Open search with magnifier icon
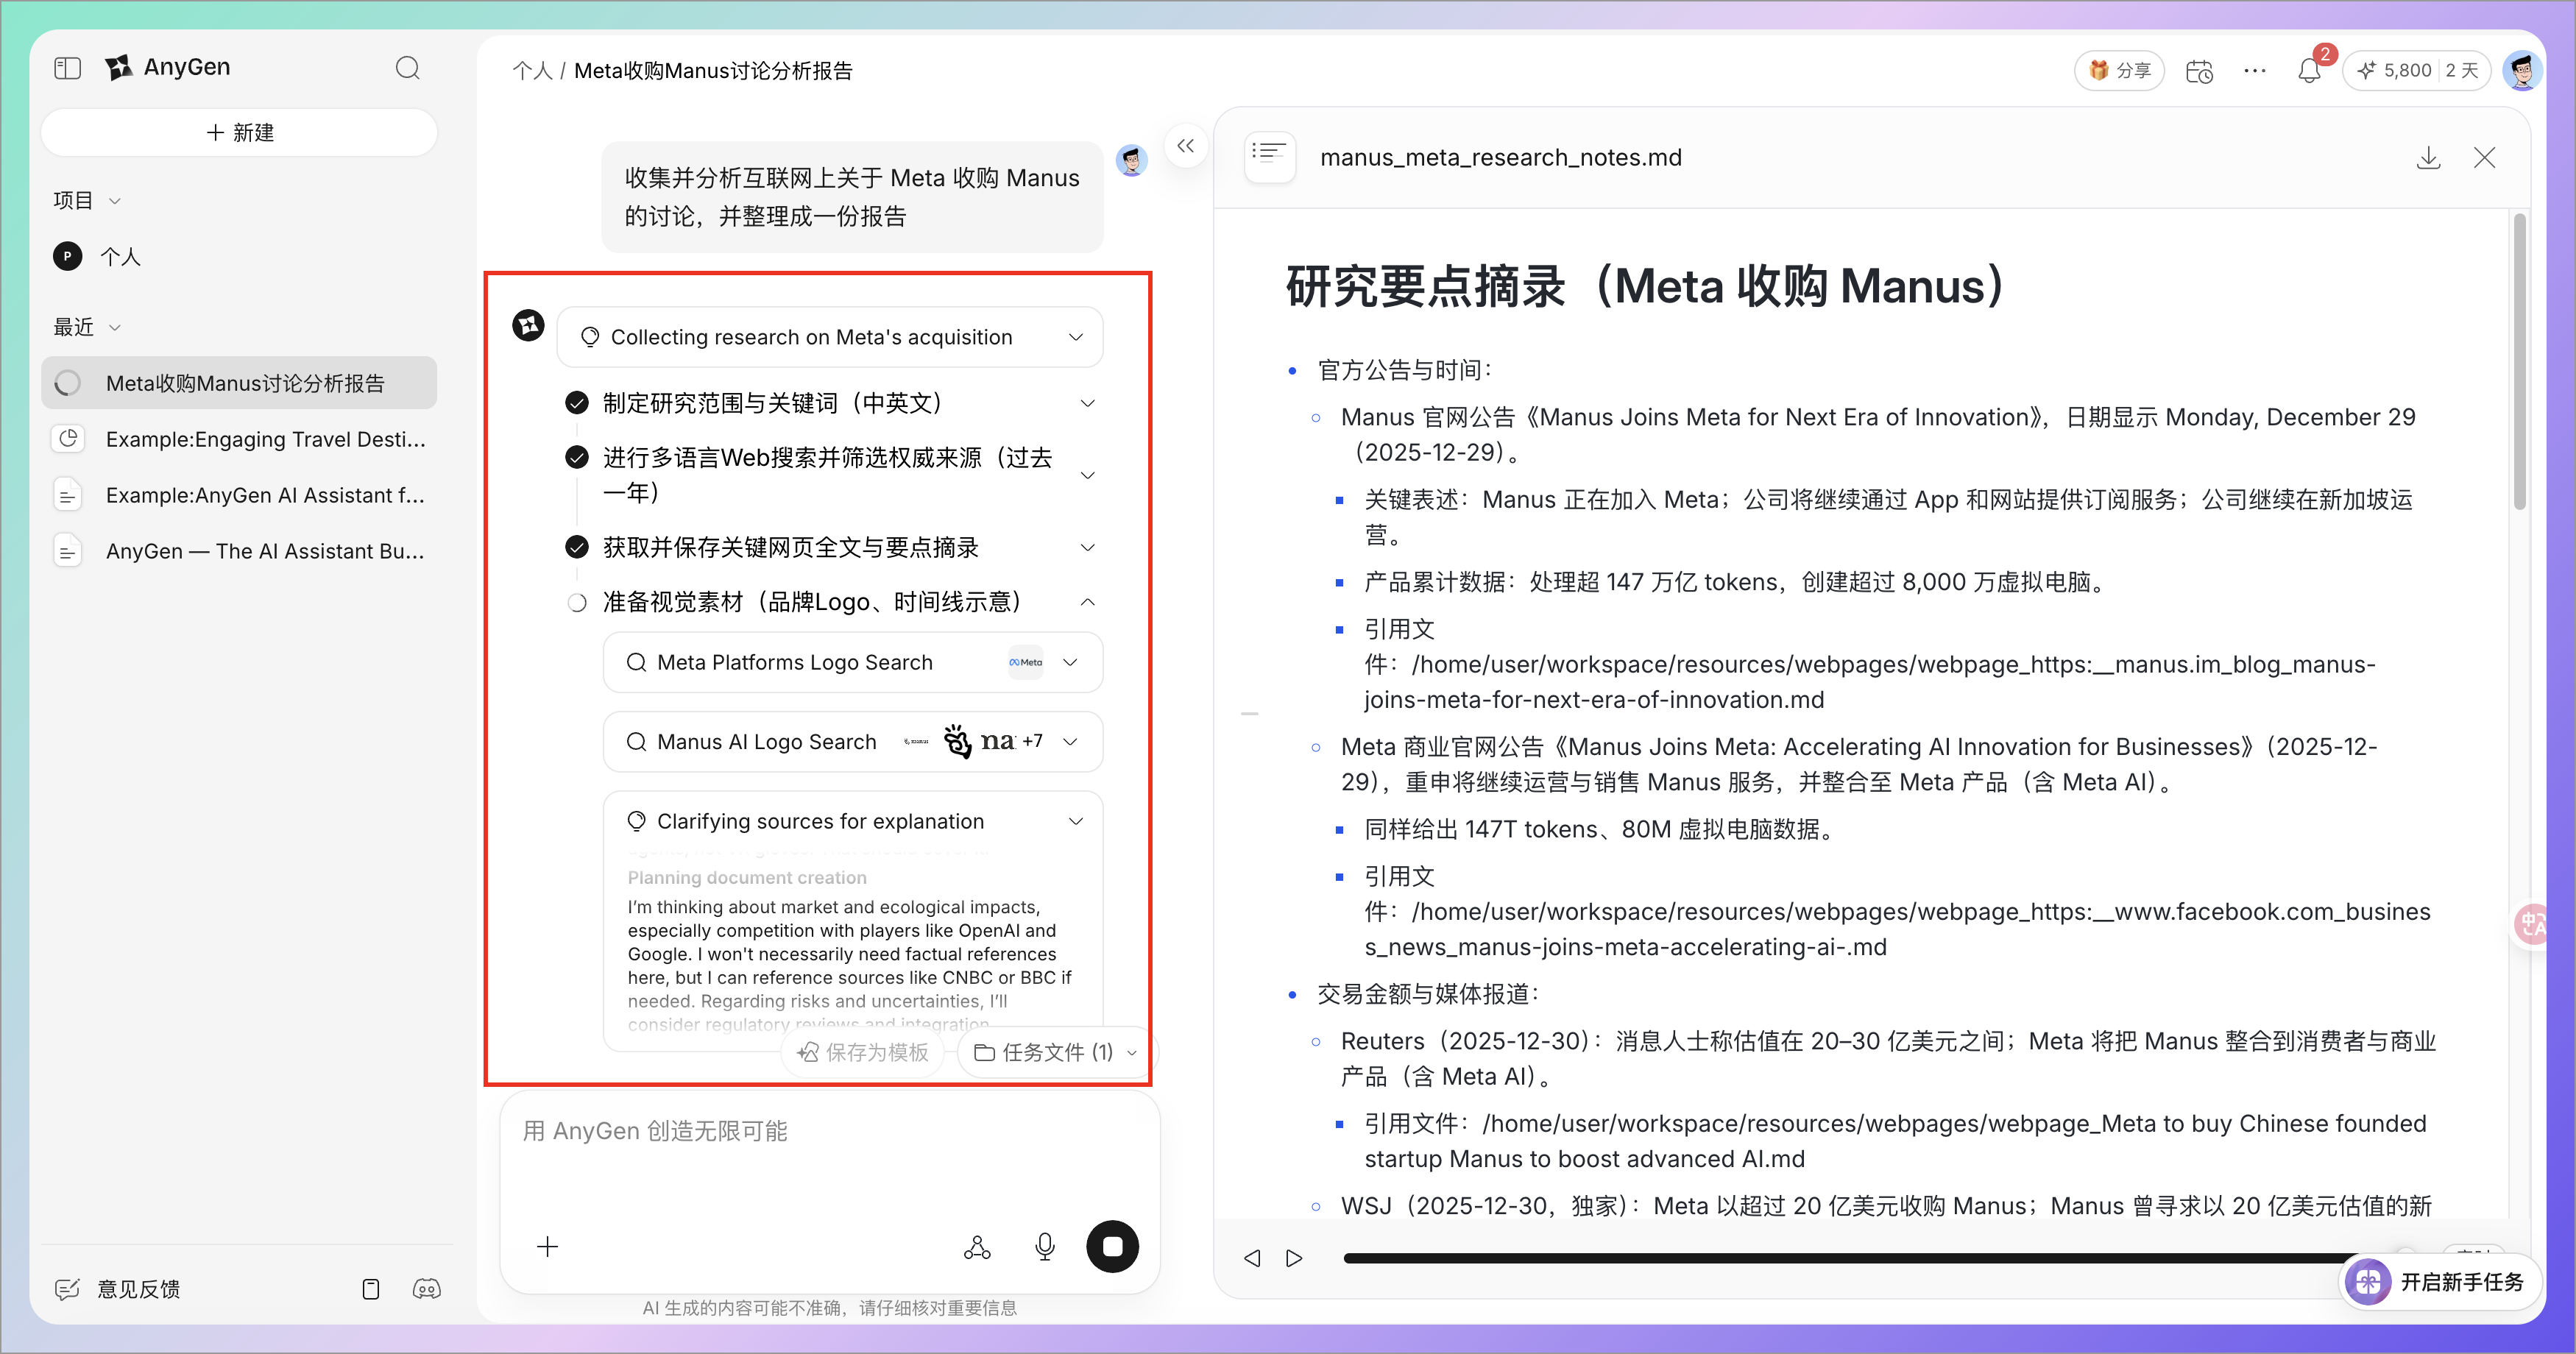This screenshot has height=1354, width=2576. pyautogui.click(x=407, y=68)
